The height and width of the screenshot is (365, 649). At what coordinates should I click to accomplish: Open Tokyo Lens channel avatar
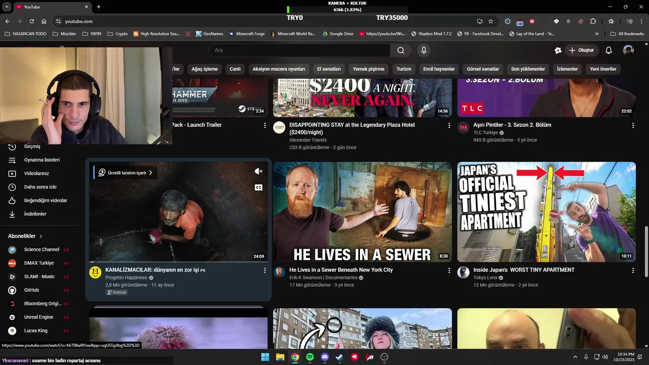463,272
